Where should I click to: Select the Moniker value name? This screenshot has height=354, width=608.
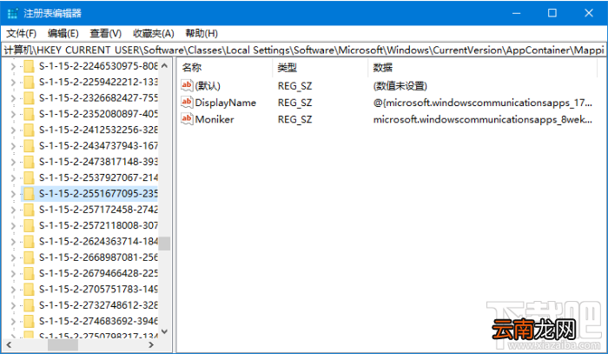point(215,119)
